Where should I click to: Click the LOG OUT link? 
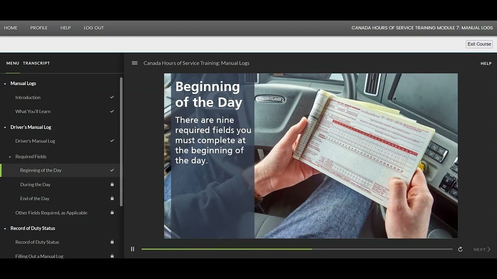94,28
